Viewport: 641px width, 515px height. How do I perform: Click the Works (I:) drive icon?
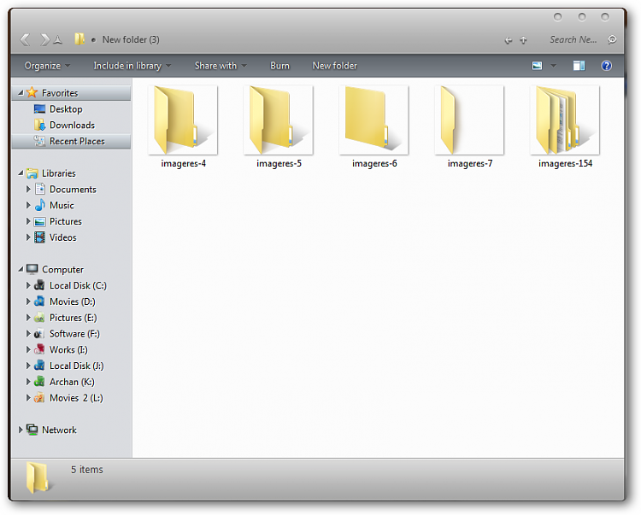point(39,349)
